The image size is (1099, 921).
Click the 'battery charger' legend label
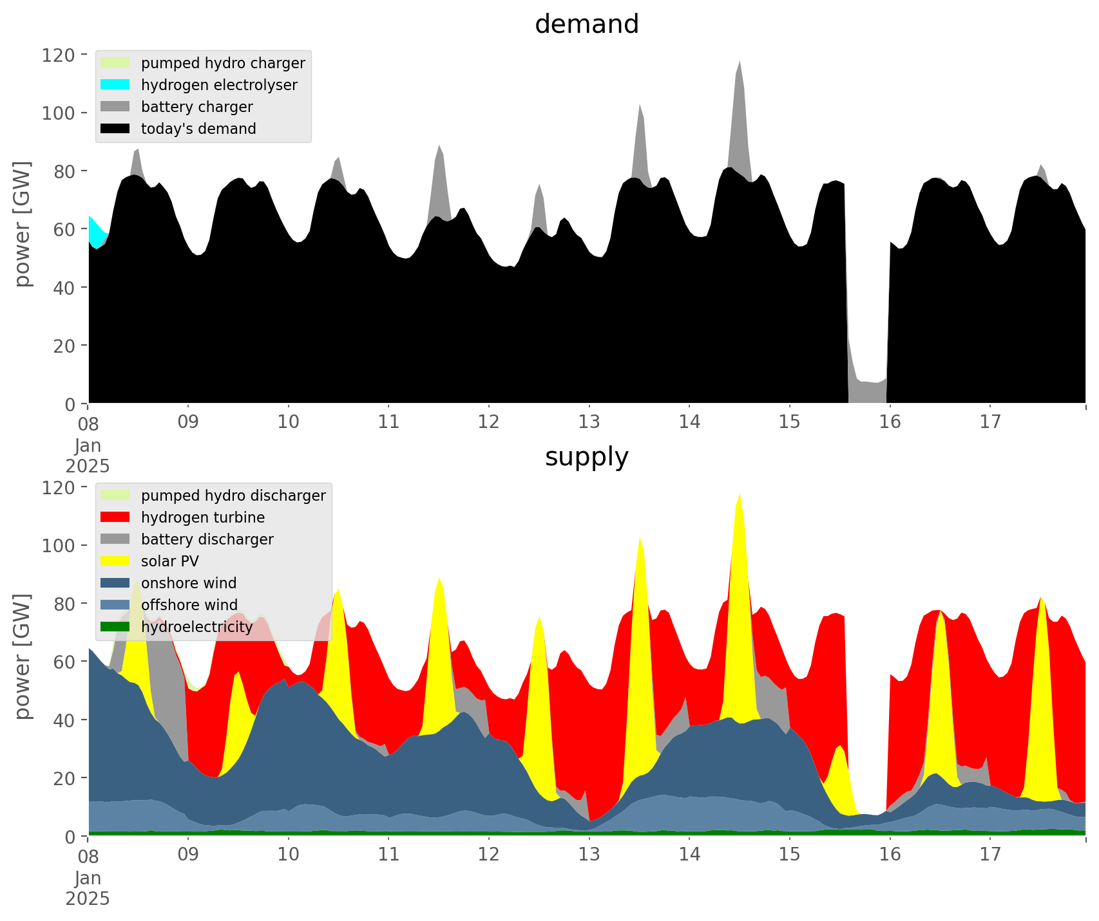[x=197, y=107]
